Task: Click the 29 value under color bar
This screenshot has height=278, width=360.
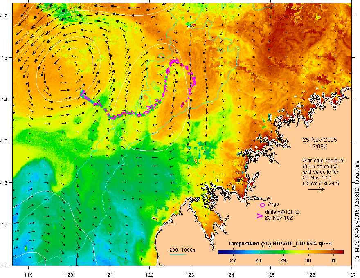Action: 283,260
